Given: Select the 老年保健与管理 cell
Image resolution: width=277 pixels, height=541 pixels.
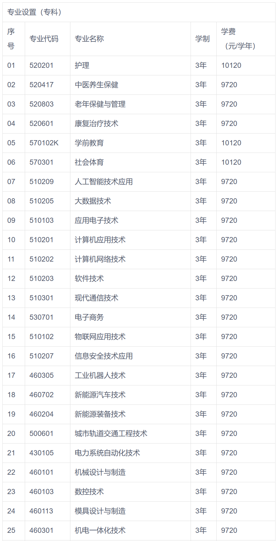Looking at the screenshot, I should [x=100, y=104].
